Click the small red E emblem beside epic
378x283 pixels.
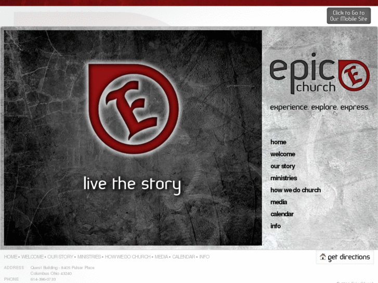354,75
